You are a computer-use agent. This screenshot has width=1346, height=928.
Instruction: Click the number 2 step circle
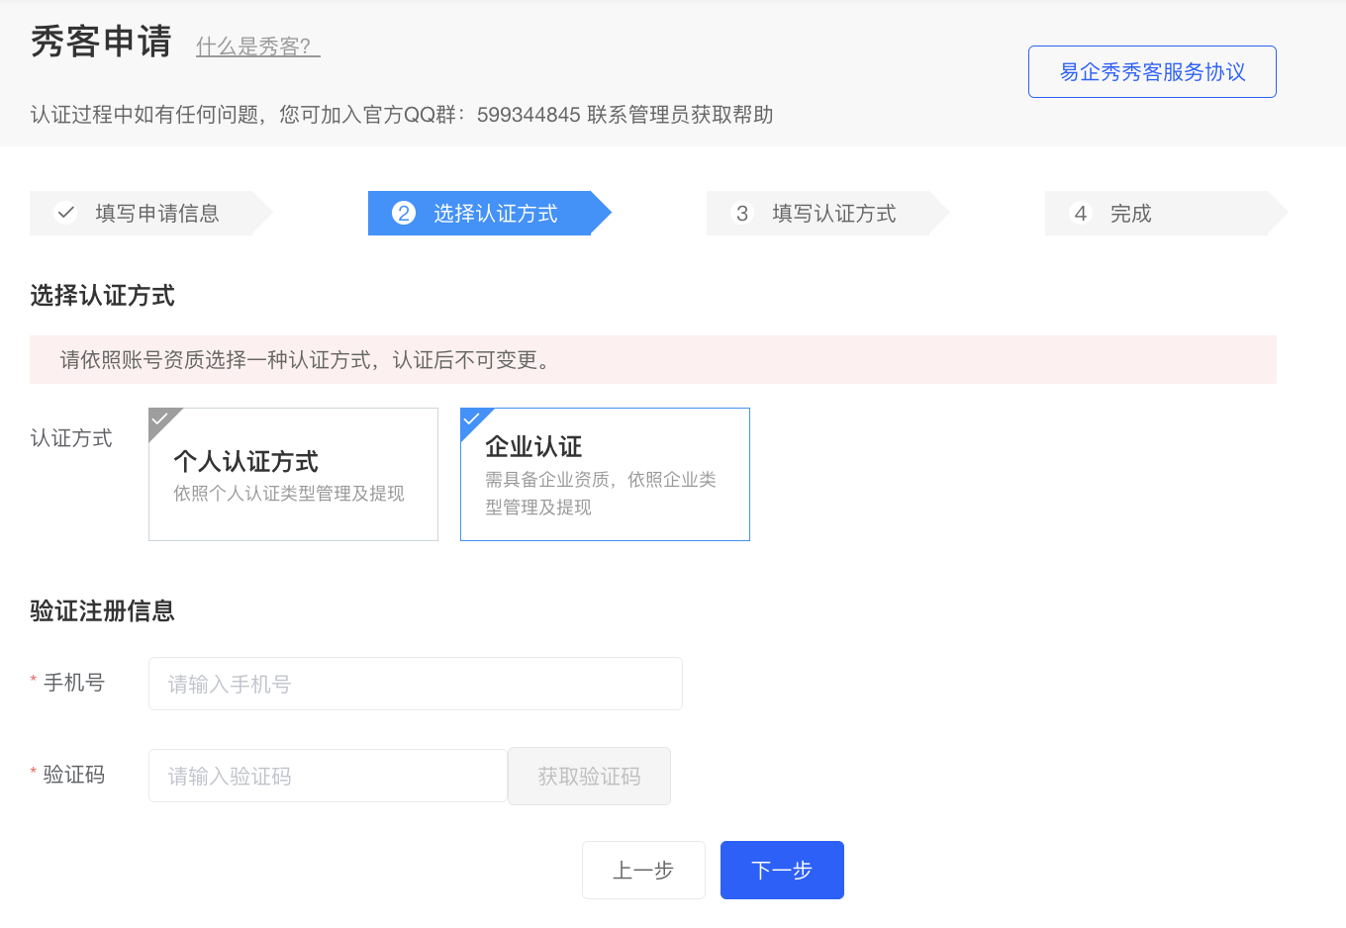[404, 213]
